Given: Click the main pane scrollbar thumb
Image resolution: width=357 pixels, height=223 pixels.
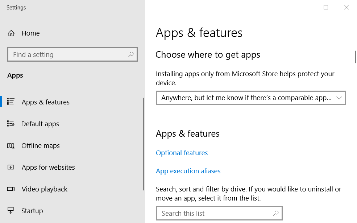Looking at the screenshot, I should 356,57.
